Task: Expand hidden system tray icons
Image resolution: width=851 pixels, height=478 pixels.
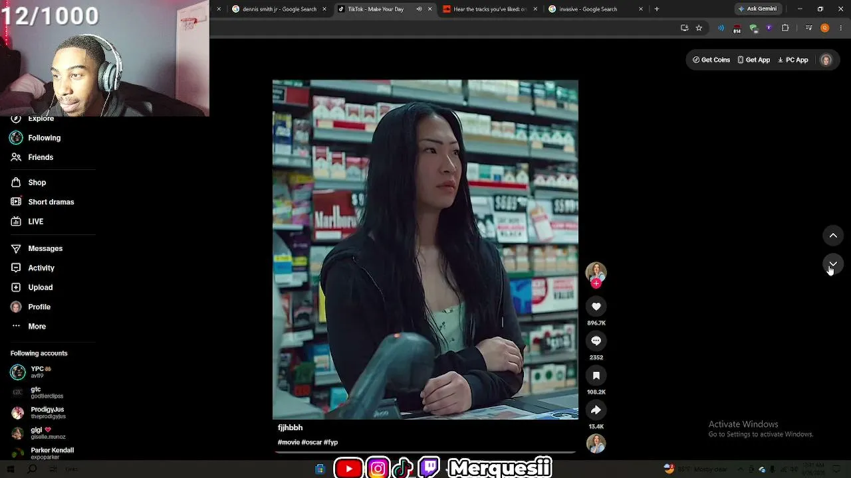Action: (x=740, y=469)
